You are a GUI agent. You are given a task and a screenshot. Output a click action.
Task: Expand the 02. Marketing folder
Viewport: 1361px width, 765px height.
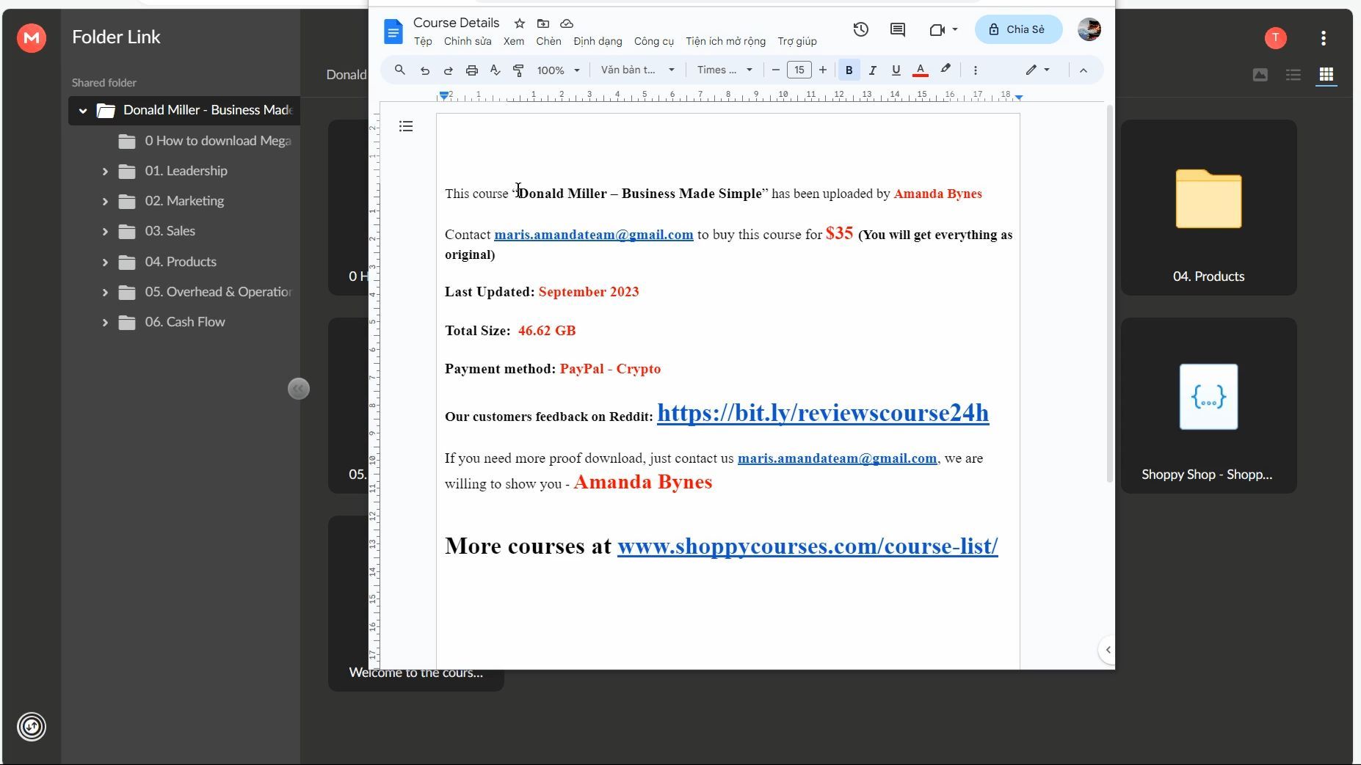click(105, 202)
